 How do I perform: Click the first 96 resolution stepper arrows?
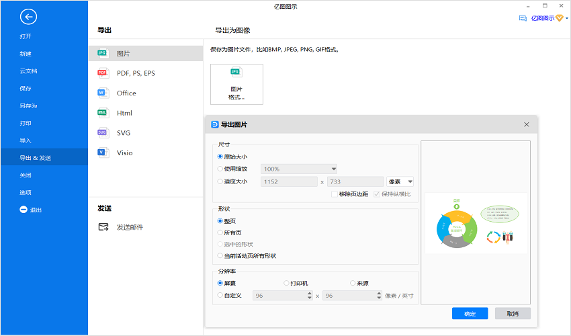pos(310,296)
